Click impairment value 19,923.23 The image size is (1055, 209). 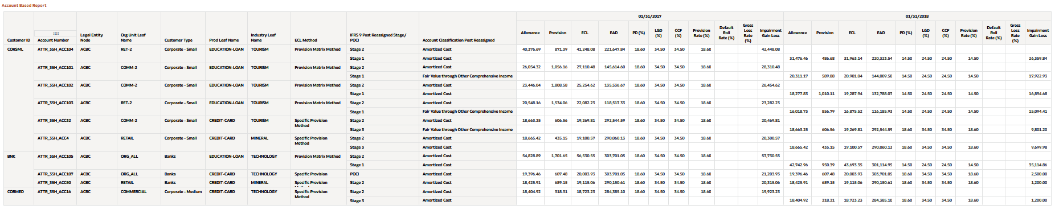(771, 192)
